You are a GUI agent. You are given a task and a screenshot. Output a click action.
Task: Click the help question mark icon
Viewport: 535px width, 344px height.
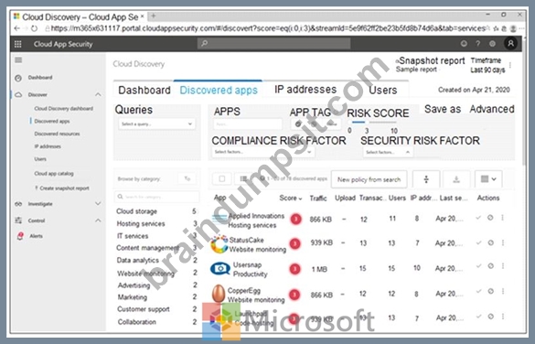coord(478,44)
